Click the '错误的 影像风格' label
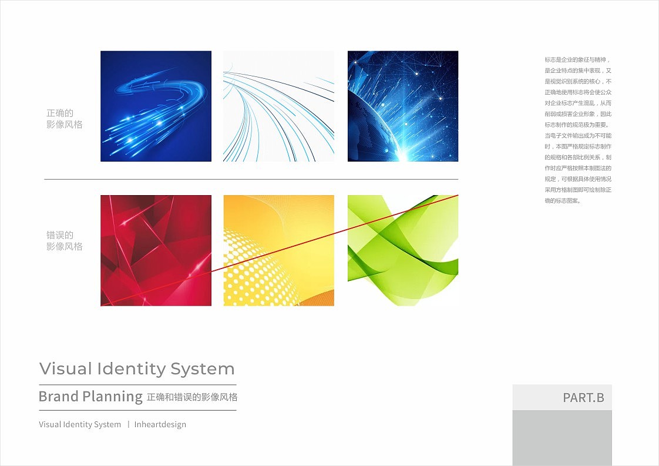This screenshot has height=466, width=659. pyautogui.click(x=64, y=240)
